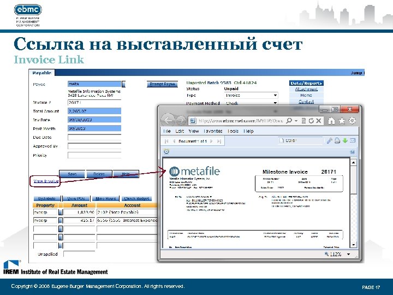The width and height of the screenshot is (393, 295).
Task: Click down arrow on the invoice scrollbar
Action: (x=353, y=245)
